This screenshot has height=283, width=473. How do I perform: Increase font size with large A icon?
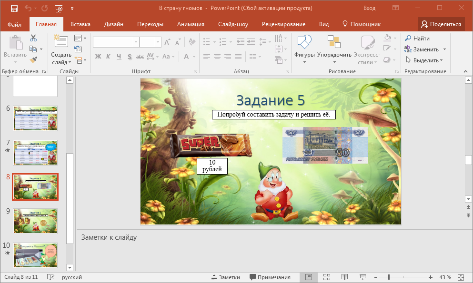tap(167, 42)
